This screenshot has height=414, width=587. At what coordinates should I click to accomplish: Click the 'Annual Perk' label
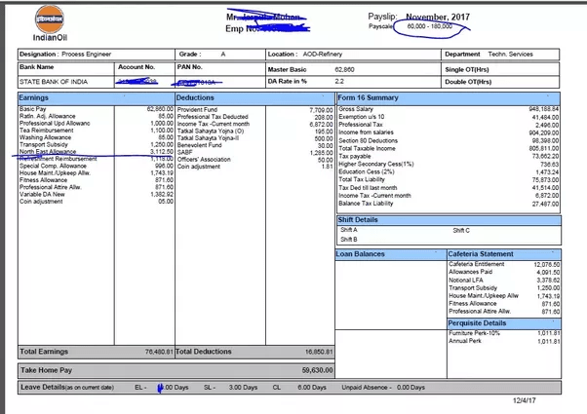(x=465, y=341)
